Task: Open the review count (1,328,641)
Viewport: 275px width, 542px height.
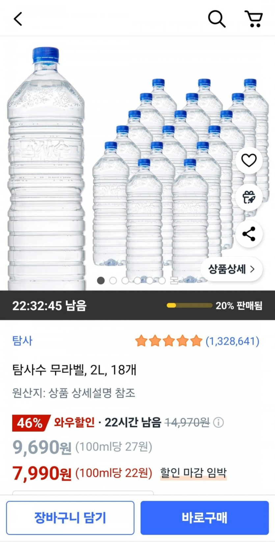Action: (x=232, y=341)
